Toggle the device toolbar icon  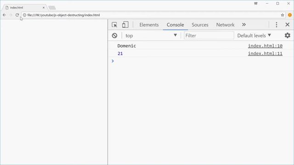(x=125, y=25)
